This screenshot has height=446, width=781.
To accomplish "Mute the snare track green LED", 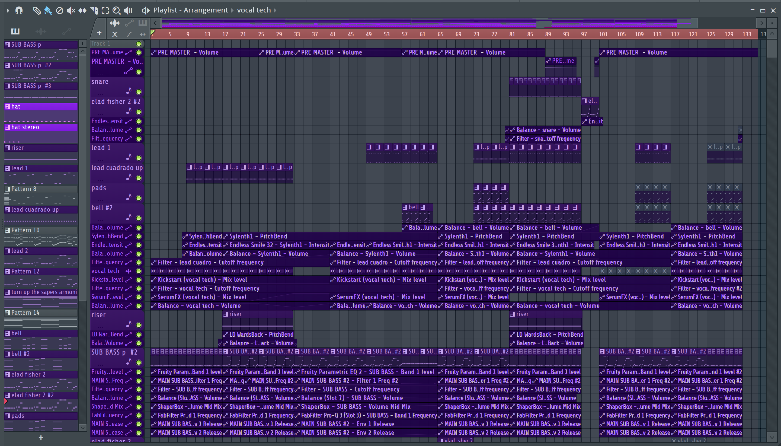I will point(139,92).
